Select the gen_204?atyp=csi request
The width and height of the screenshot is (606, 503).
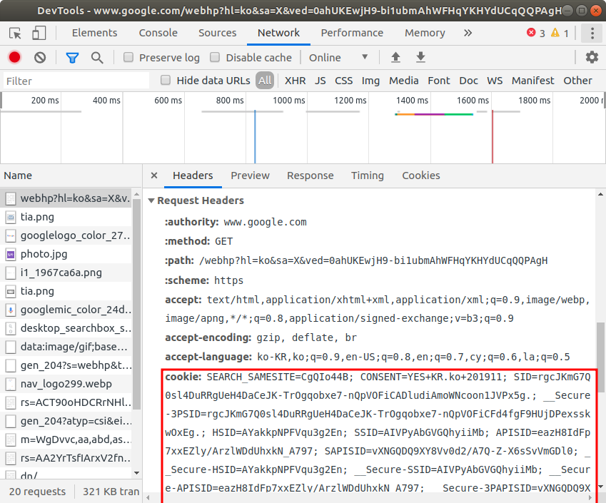66,421
